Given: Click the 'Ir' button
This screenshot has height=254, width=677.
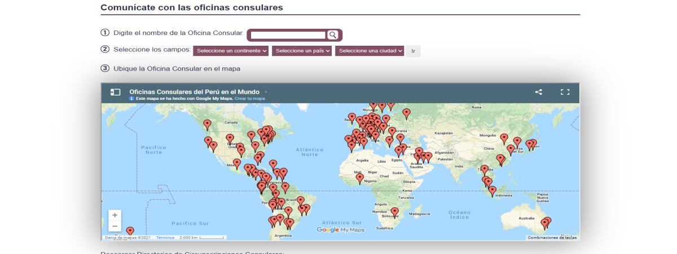Looking at the screenshot, I should 413,51.
